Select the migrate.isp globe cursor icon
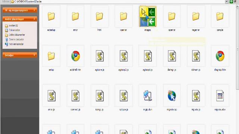This screenshot has height=134, width=239. tap(172, 96)
